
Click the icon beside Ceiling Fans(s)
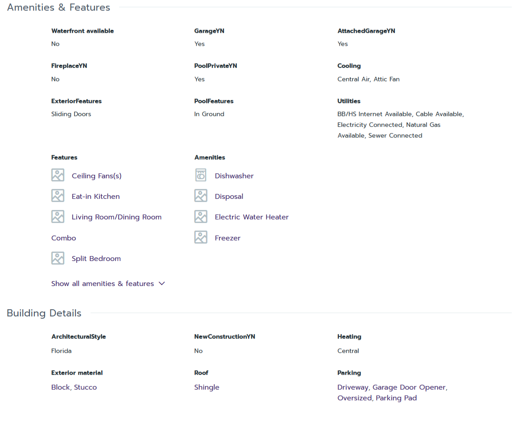(x=58, y=175)
